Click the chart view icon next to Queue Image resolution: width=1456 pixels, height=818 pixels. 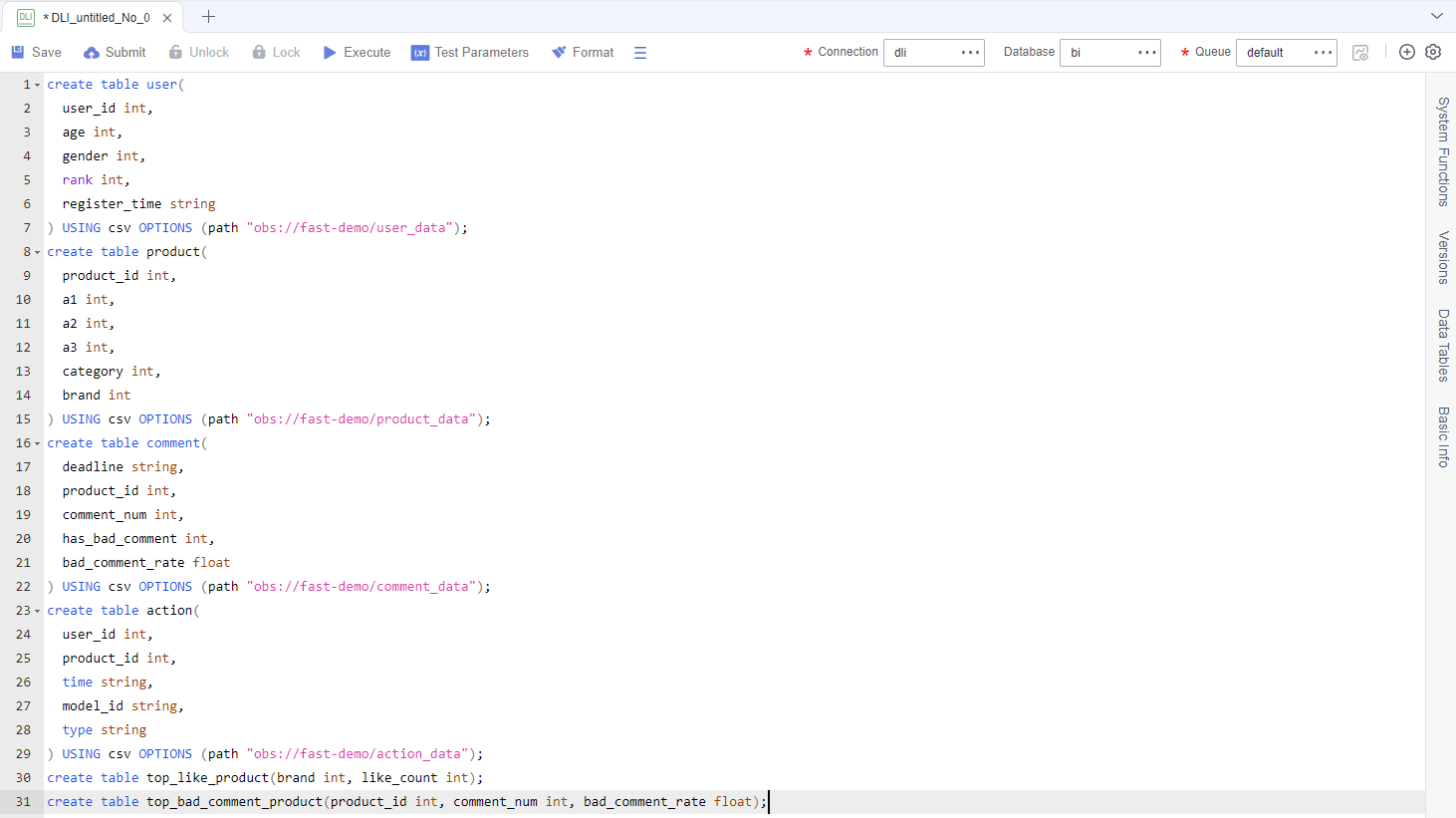pyautogui.click(x=1360, y=53)
